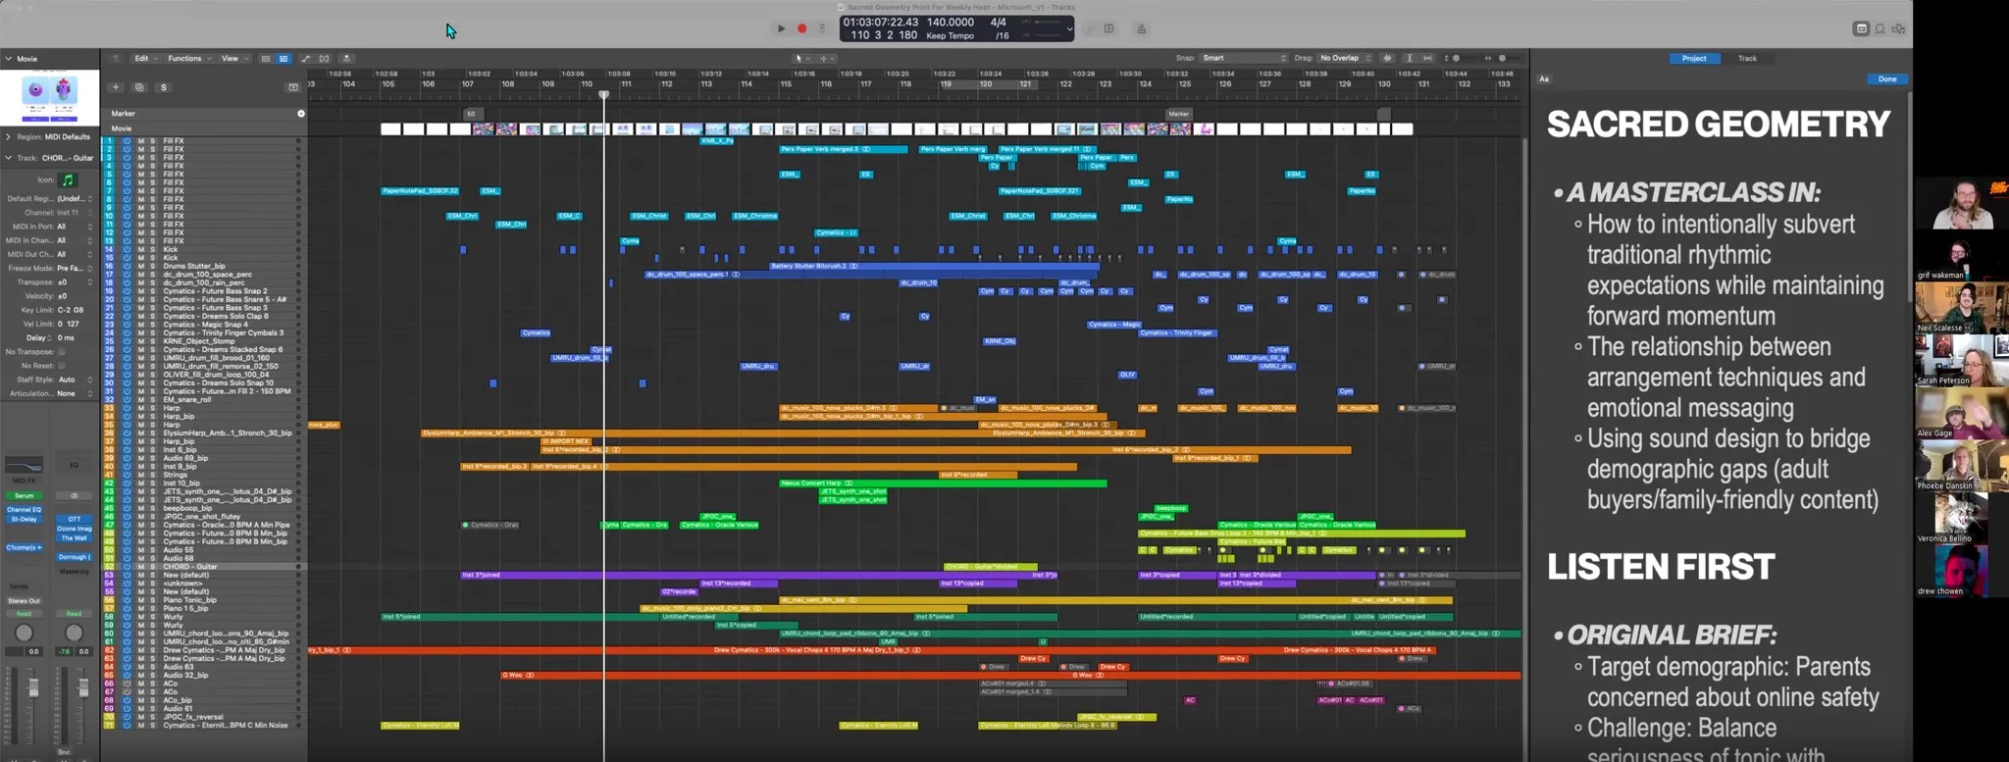Collapse the Track: CHOR...- Guitar section
The image size is (2009, 762).
click(8, 157)
